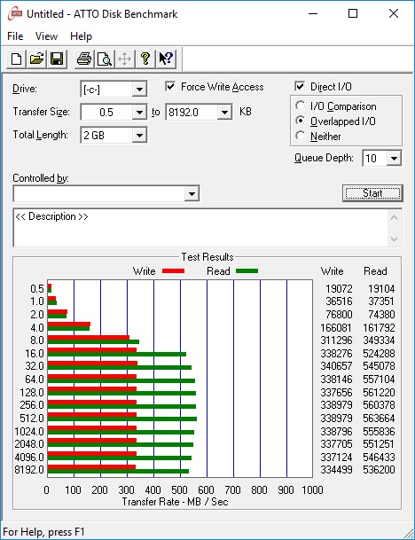Open a saved benchmark file icon
This screenshot has height=540, width=415.
tap(36, 59)
